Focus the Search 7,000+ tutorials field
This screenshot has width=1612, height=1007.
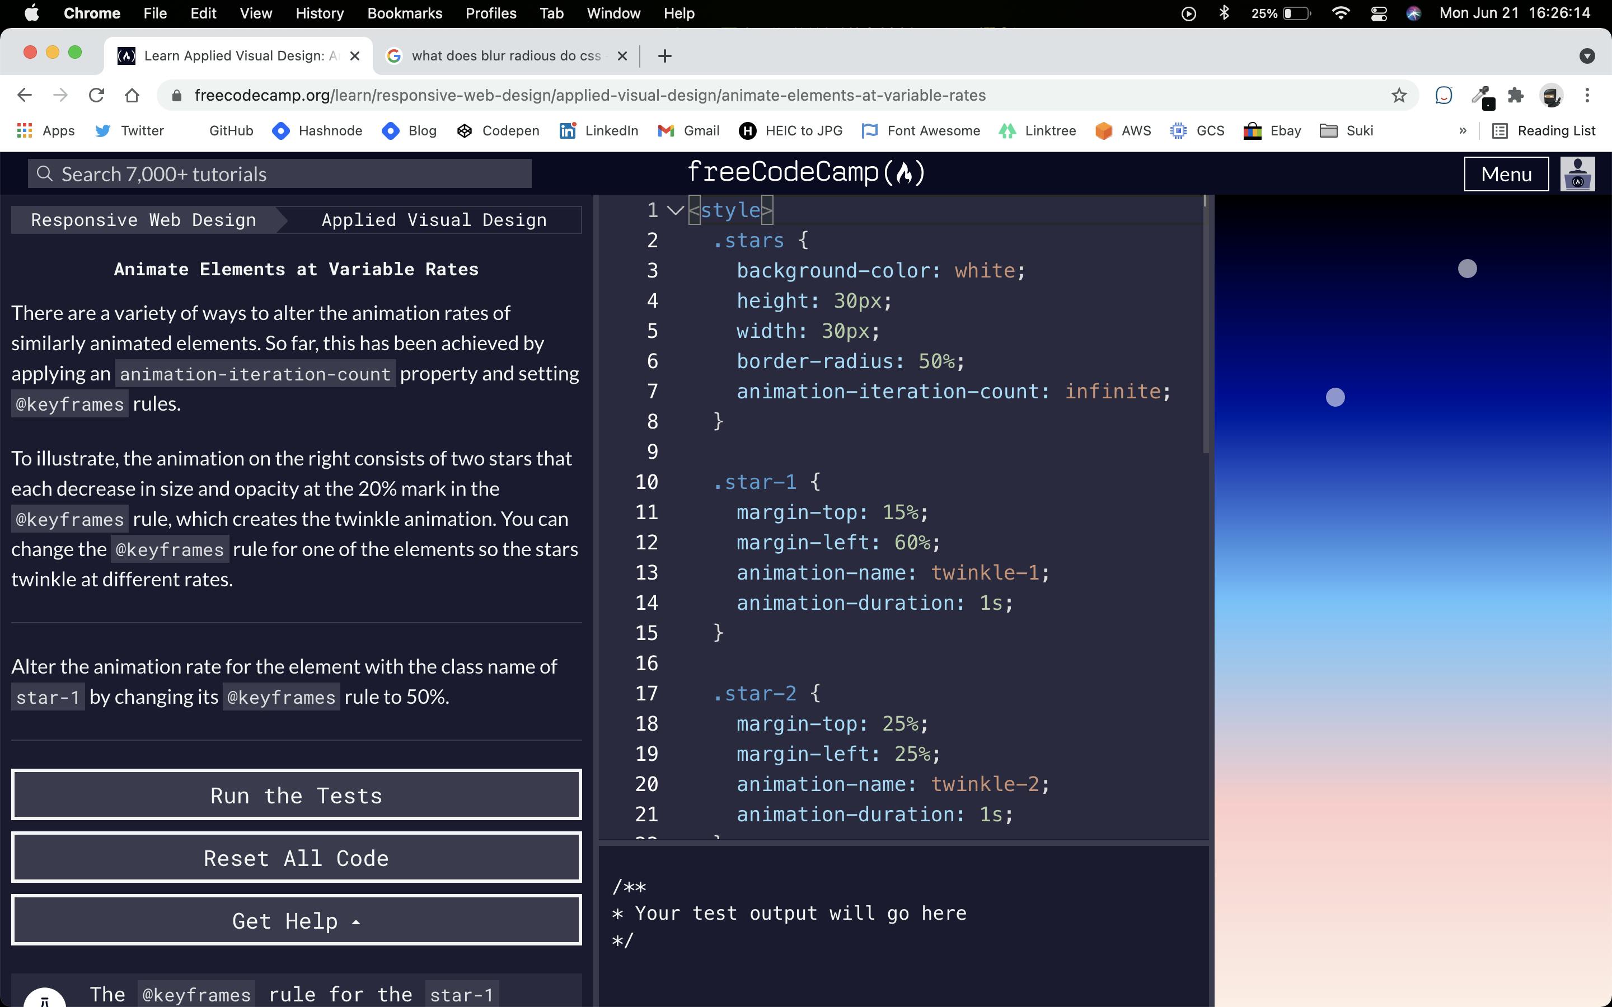click(x=280, y=174)
